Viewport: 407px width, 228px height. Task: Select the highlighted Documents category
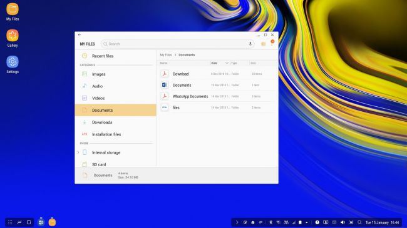point(115,110)
